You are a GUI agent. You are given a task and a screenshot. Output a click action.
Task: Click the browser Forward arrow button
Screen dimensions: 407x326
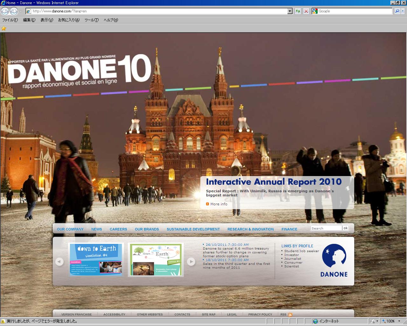click(x=14, y=11)
